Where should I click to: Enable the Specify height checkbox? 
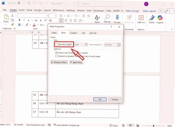pyautogui.click(x=57, y=44)
